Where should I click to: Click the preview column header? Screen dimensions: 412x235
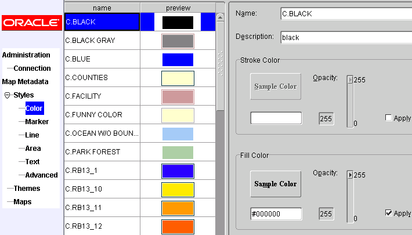(178, 8)
